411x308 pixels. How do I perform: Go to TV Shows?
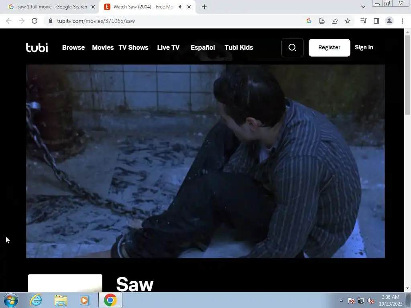[x=133, y=47]
